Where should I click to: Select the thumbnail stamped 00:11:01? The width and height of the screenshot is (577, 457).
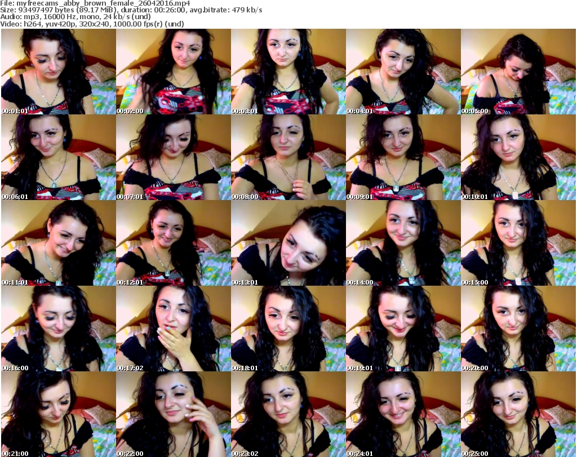click(x=59, y=243)
